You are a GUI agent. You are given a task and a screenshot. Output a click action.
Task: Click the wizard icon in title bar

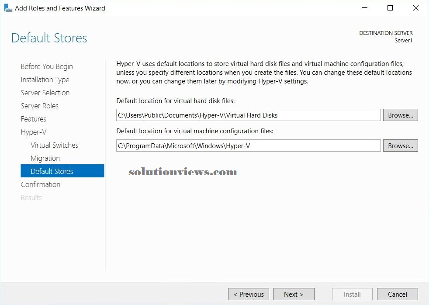point(8,8)
